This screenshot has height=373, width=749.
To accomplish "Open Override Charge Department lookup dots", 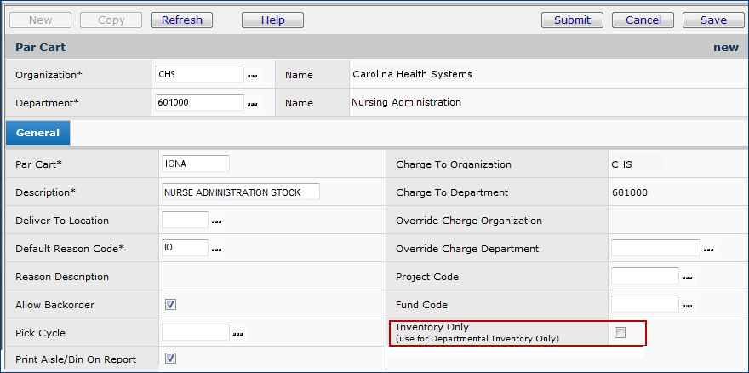I will (x=709, y=250).
